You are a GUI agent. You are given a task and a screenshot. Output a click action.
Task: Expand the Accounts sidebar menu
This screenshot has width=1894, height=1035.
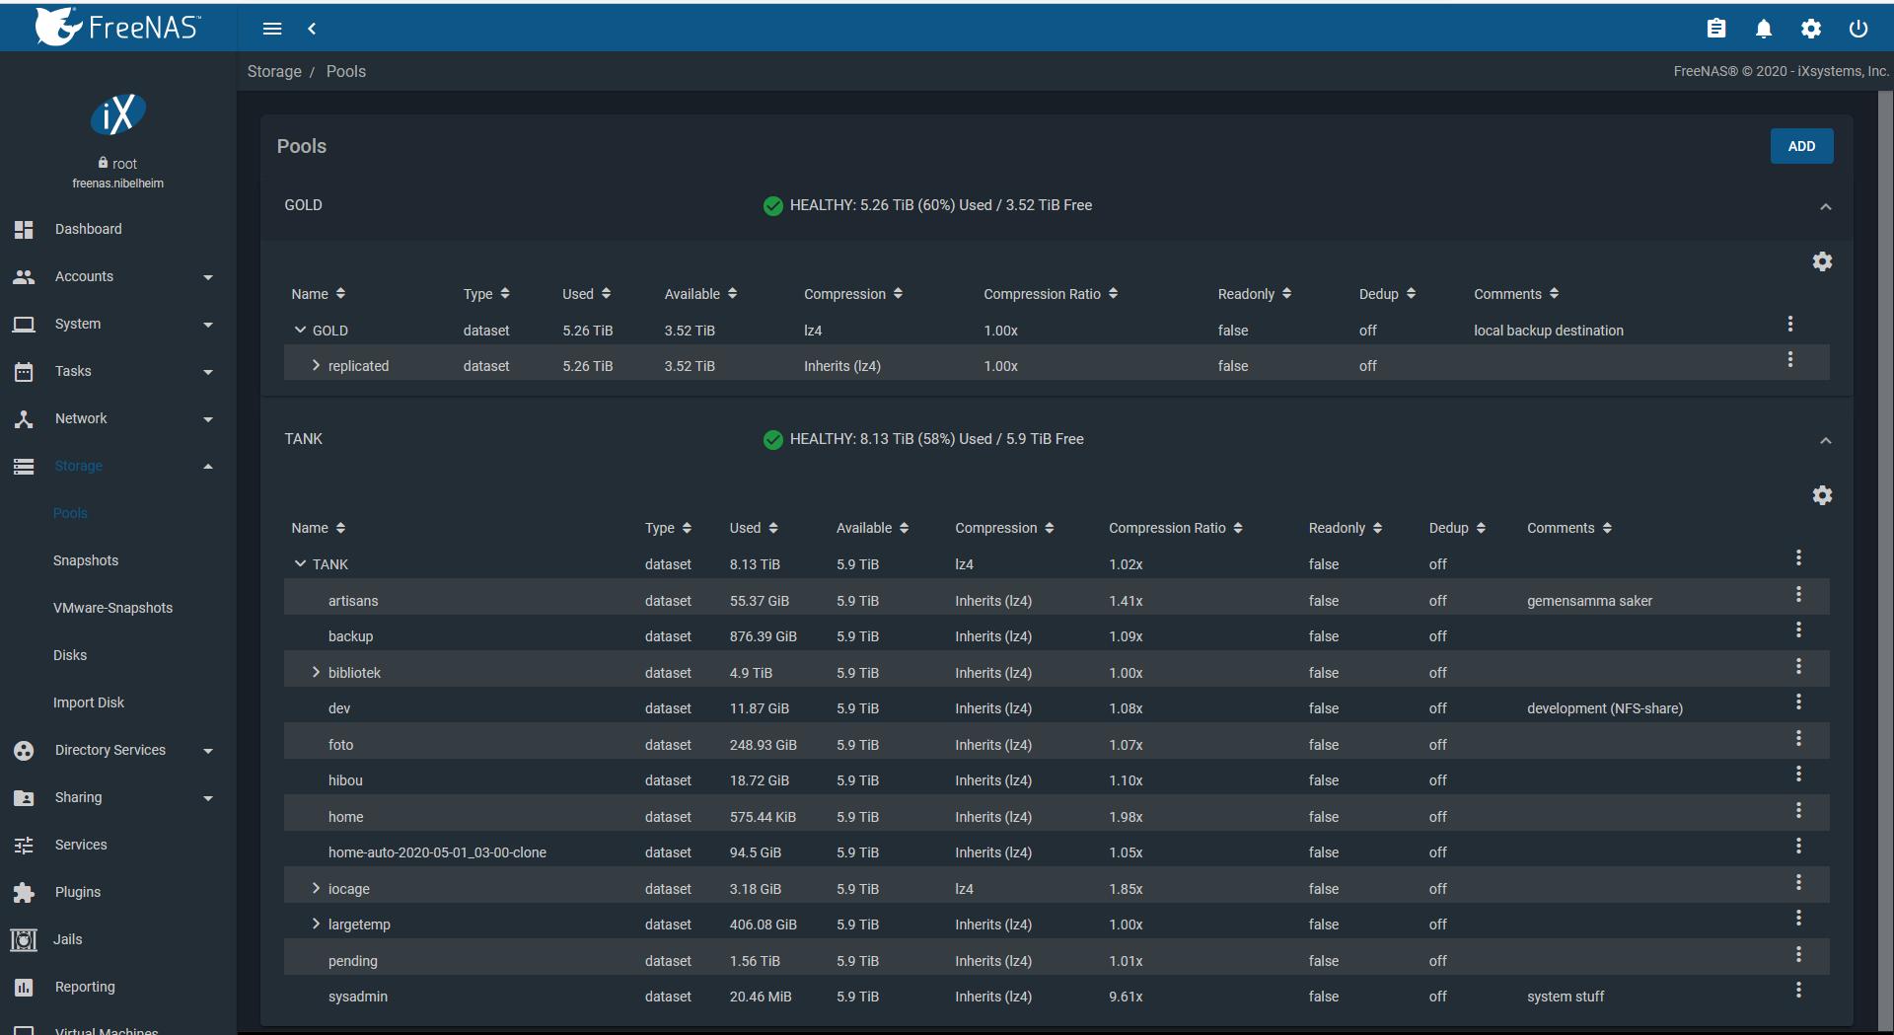coord(118,276)
